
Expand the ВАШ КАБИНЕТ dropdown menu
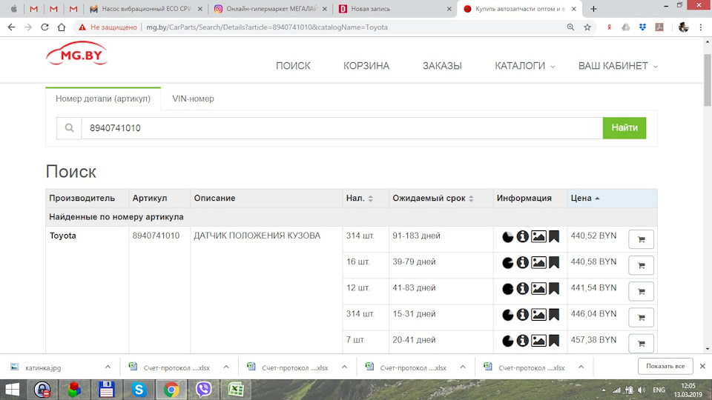(618, 66)
